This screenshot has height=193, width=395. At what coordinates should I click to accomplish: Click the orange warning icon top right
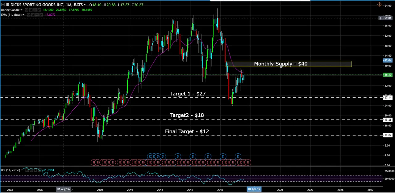tap(379, 4)
